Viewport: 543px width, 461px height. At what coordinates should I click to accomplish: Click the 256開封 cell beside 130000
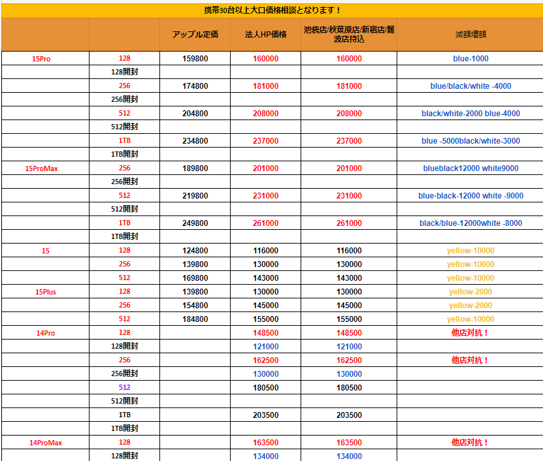coord(125,374)
